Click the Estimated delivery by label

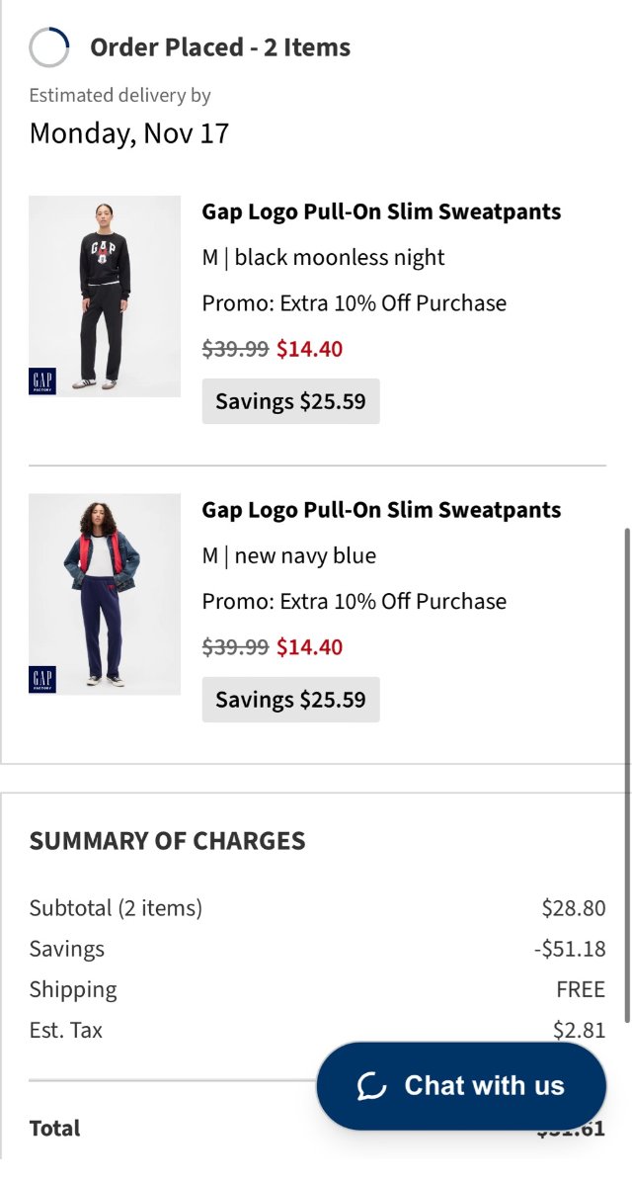120,95
